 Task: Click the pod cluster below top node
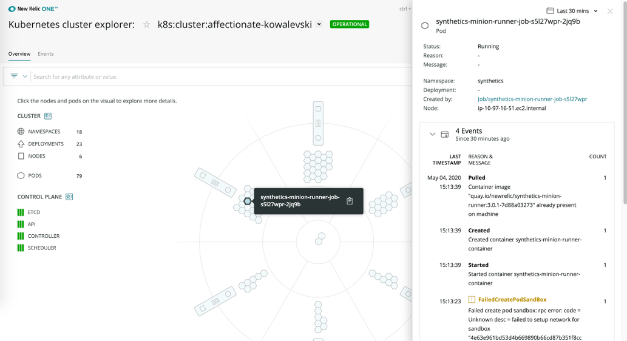click(318, 166)
